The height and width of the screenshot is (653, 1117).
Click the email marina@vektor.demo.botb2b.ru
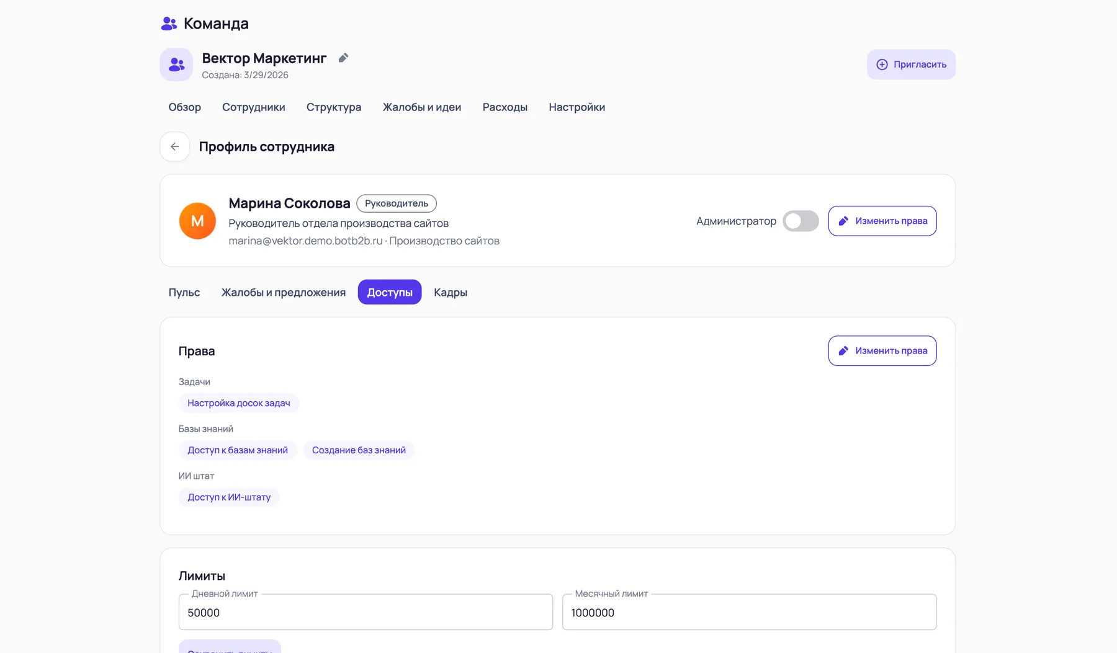(x=305, y=241)
